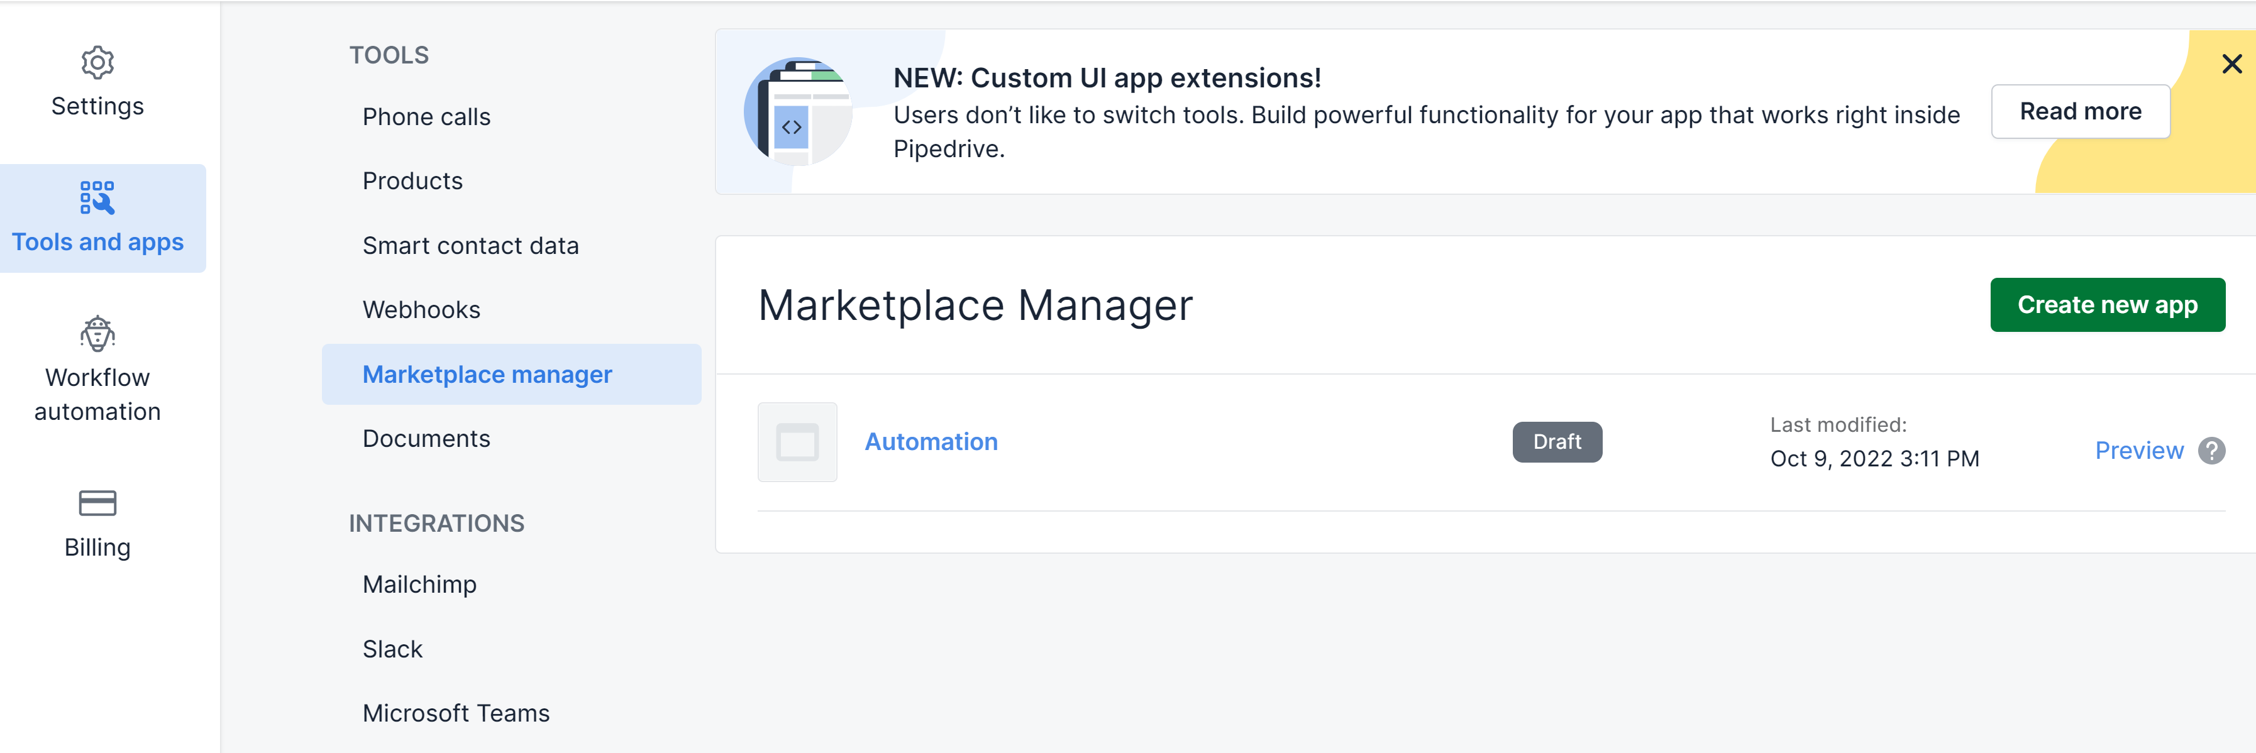This screenshot has width=2256, height=753.
Task: Open Settings via the gear icon
Action: click(97, 62)
